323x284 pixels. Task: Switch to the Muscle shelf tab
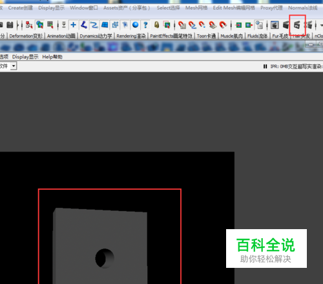[231, 36]
